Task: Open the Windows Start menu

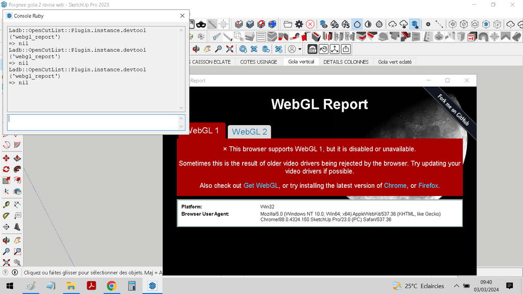Action: pos(10,286)
